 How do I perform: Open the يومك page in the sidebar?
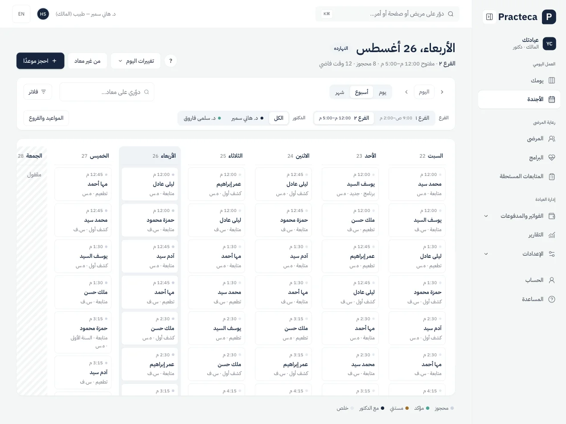(x=519, y=81)
